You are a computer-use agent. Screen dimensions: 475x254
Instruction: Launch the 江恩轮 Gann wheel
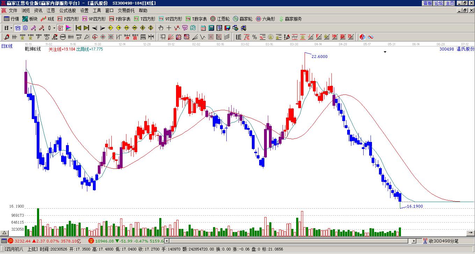(x=220, y=19)
